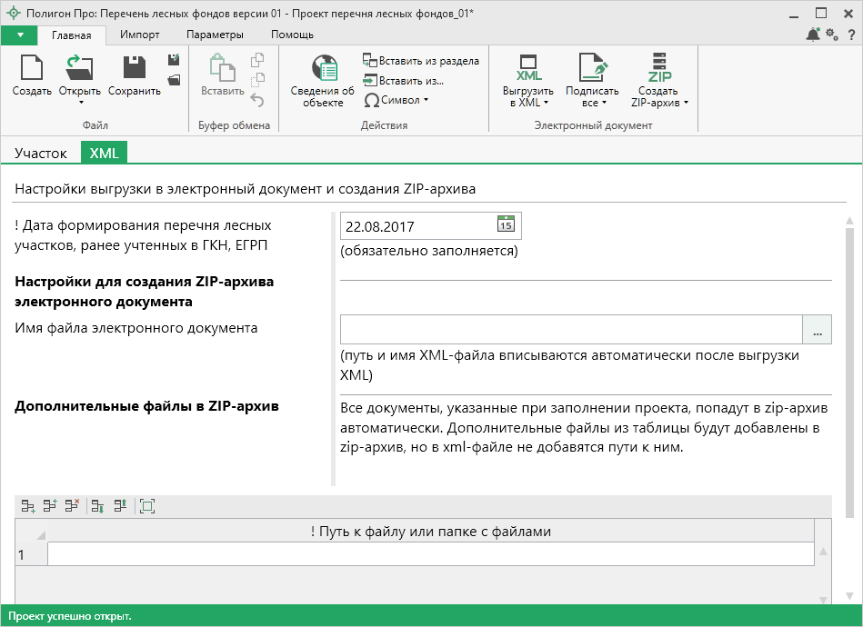863x627 pixels.
Task: Open calendar picker in date field
Action: point(507,225)
